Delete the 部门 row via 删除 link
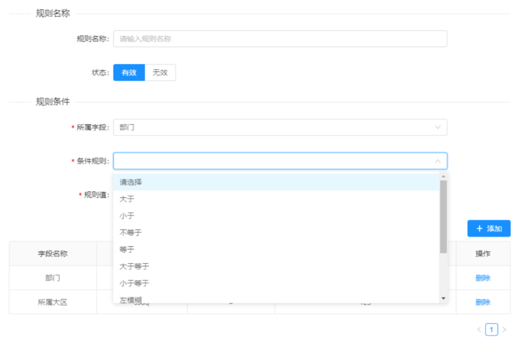The image size is (522, 340). [483, 278]
